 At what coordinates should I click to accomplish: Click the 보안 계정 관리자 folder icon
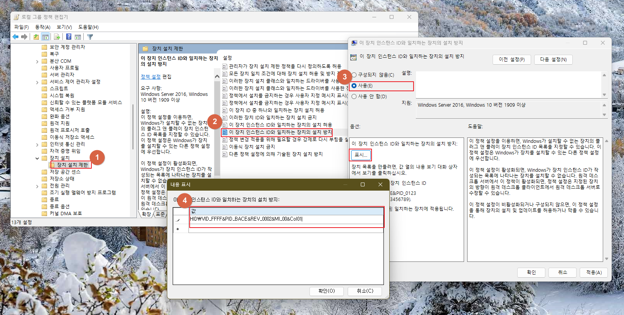click(x=44, y=47)
